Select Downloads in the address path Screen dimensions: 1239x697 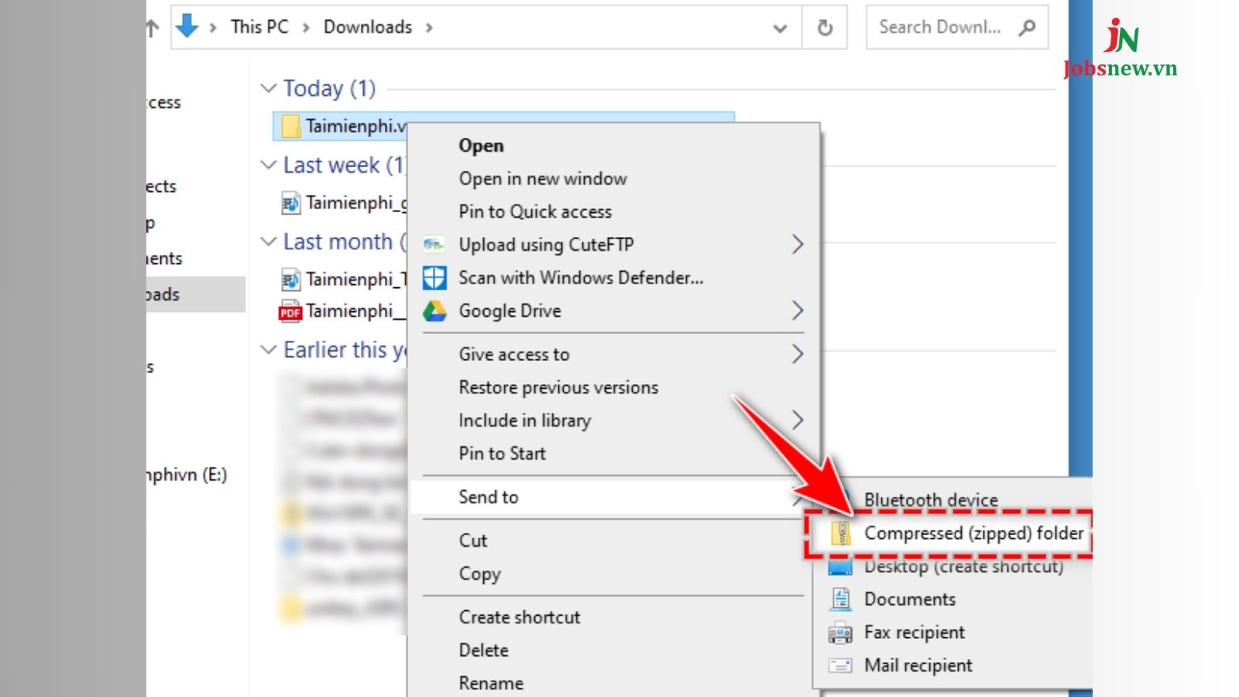click(x=368, y=27)
